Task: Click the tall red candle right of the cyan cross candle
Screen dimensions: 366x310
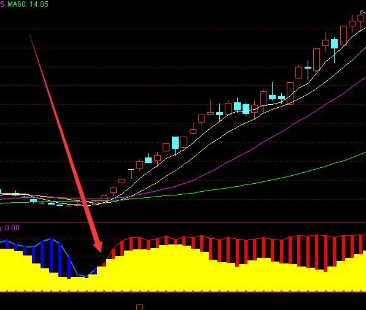Action: [316, 59]
